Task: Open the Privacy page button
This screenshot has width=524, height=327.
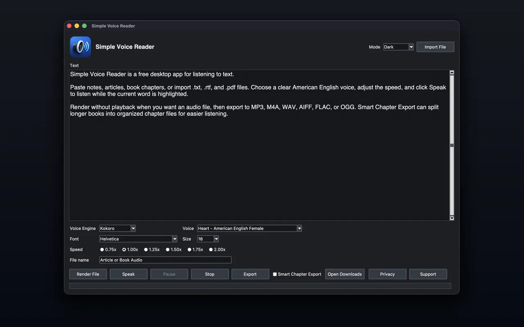Action: pyautogui.click(x=387, y=274)
